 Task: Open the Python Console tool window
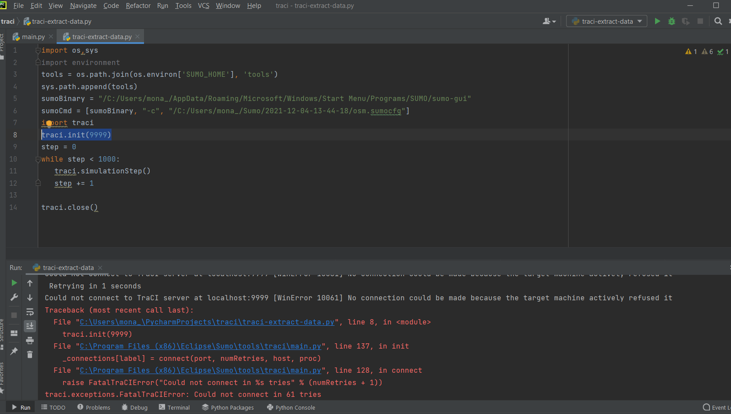click(x=291, y=407)
